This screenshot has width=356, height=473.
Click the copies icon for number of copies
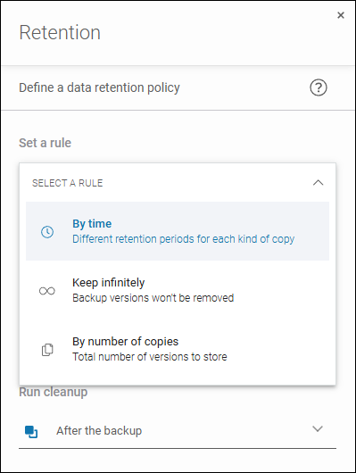pos(47,350)
